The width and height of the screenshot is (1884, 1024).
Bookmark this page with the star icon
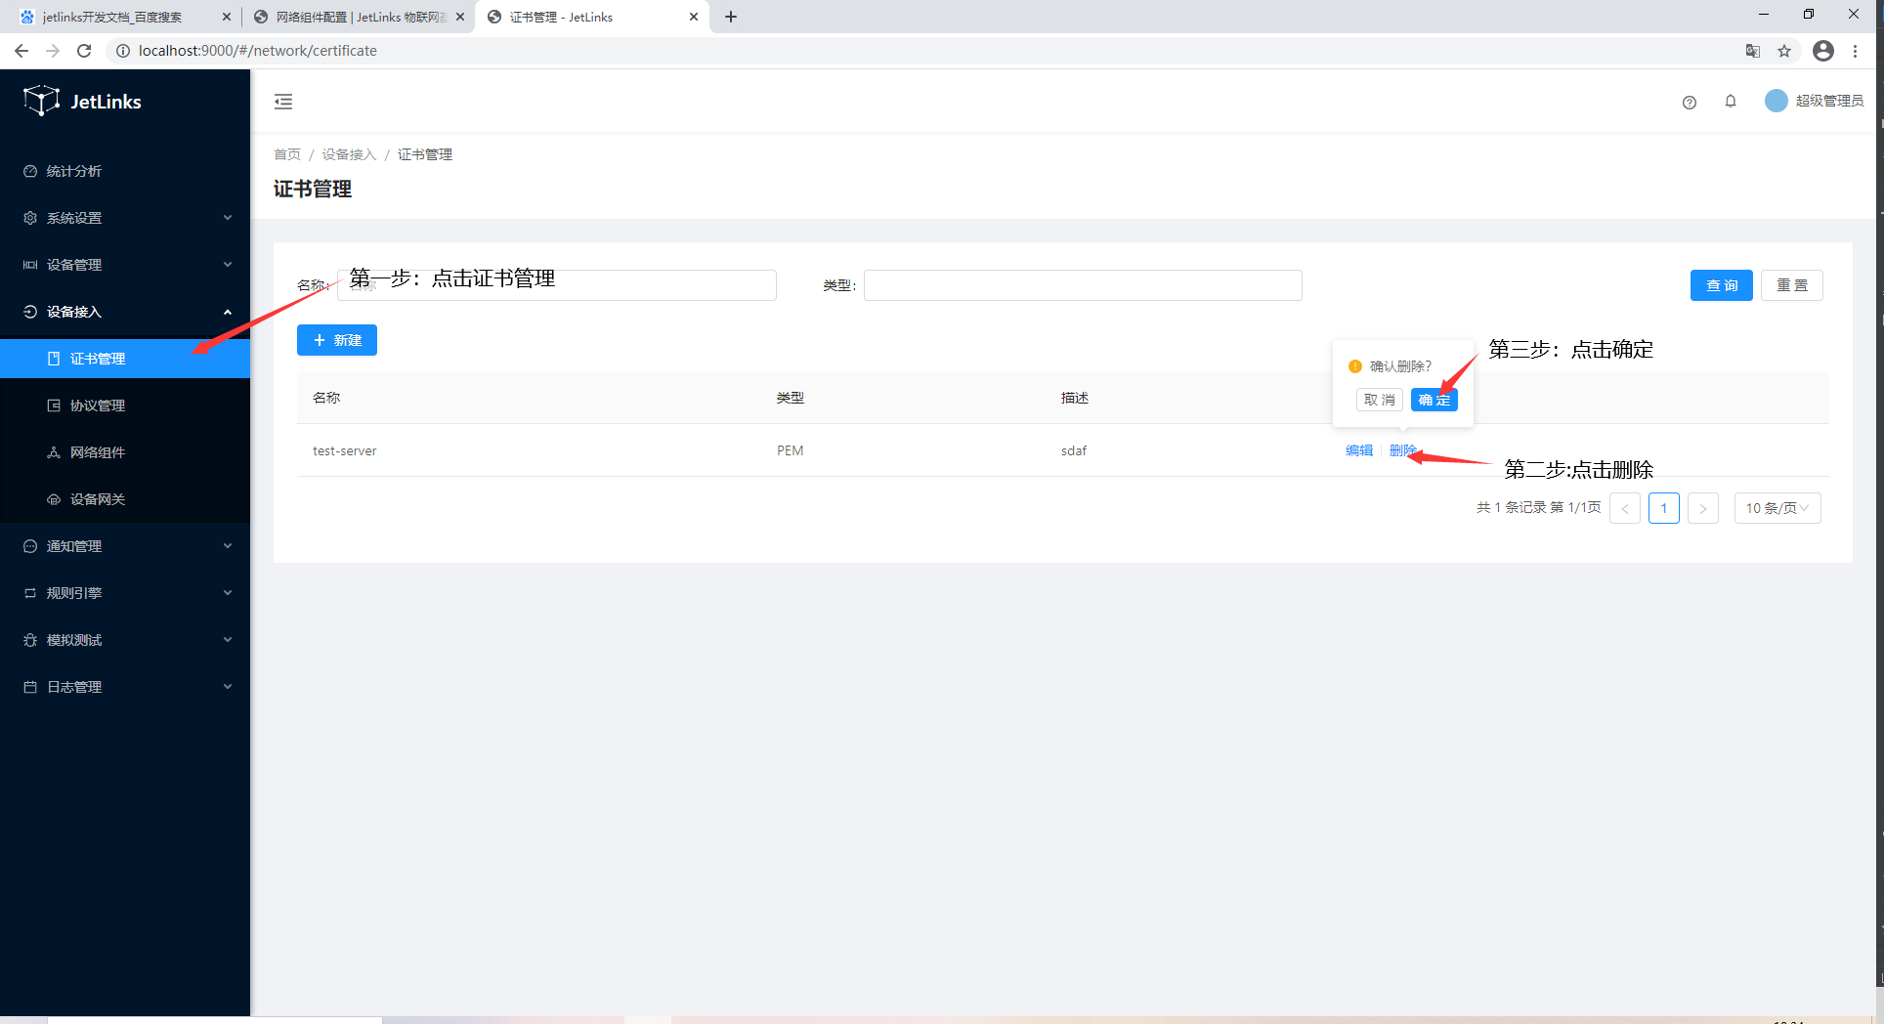coord(1784,51)
